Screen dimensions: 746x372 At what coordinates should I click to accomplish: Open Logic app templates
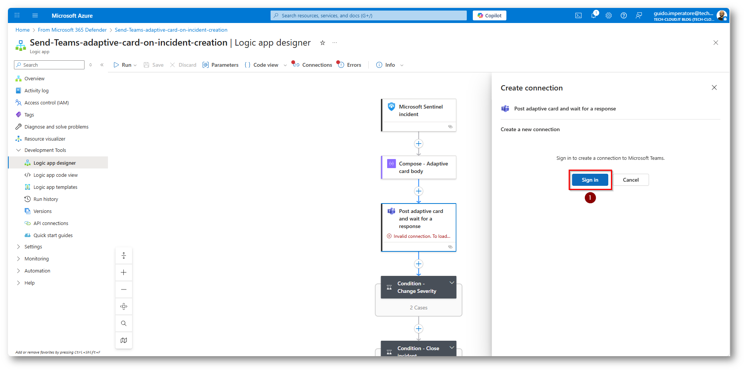point(55,187)
